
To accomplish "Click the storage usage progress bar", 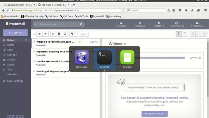I will click(160, 58).
